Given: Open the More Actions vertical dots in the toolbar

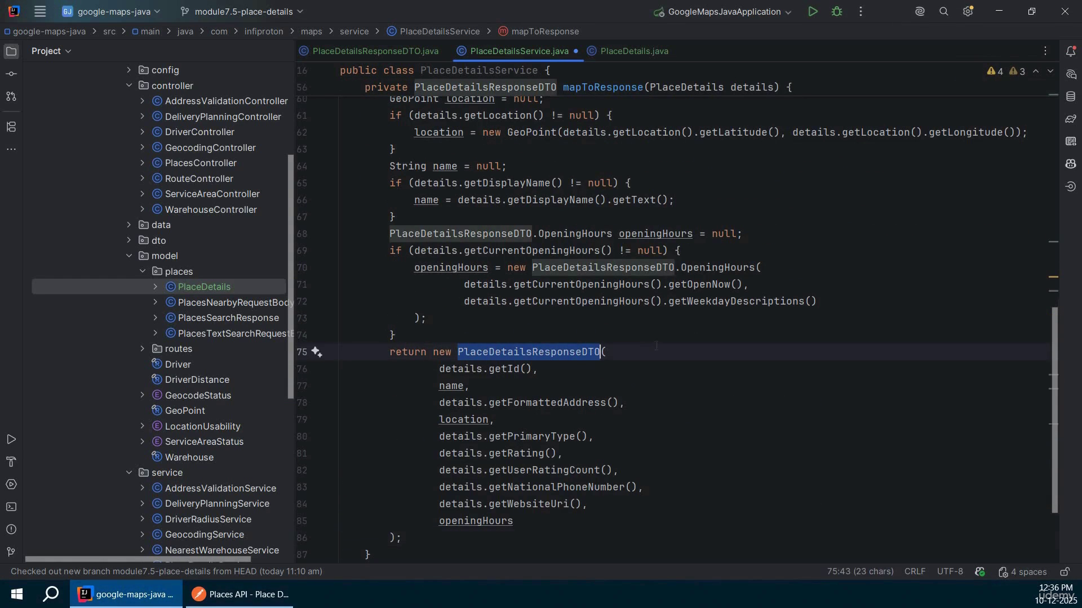Looking at the screenshot, I should tap(861, 11).
